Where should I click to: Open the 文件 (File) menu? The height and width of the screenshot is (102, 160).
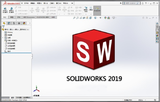coord(26,3)
